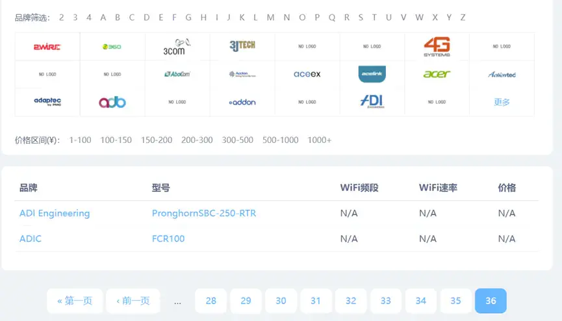Choose the AboCom brand logo
The image size is (562, 321).
(177, 74)
